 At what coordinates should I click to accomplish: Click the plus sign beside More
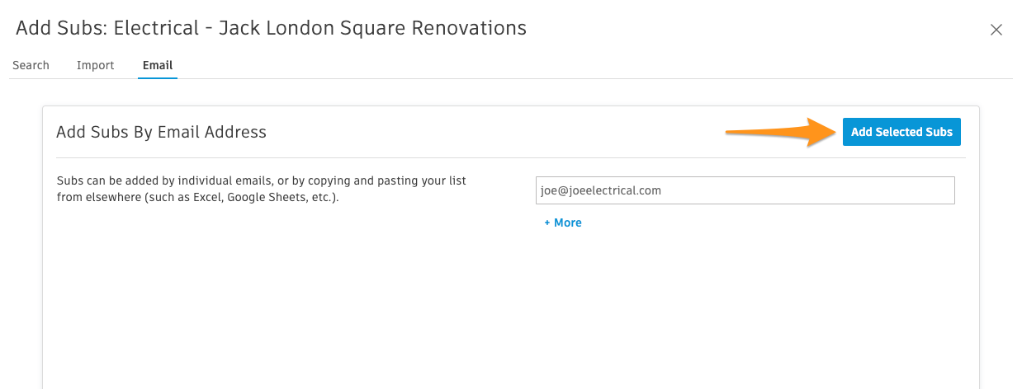coord(547,223)
